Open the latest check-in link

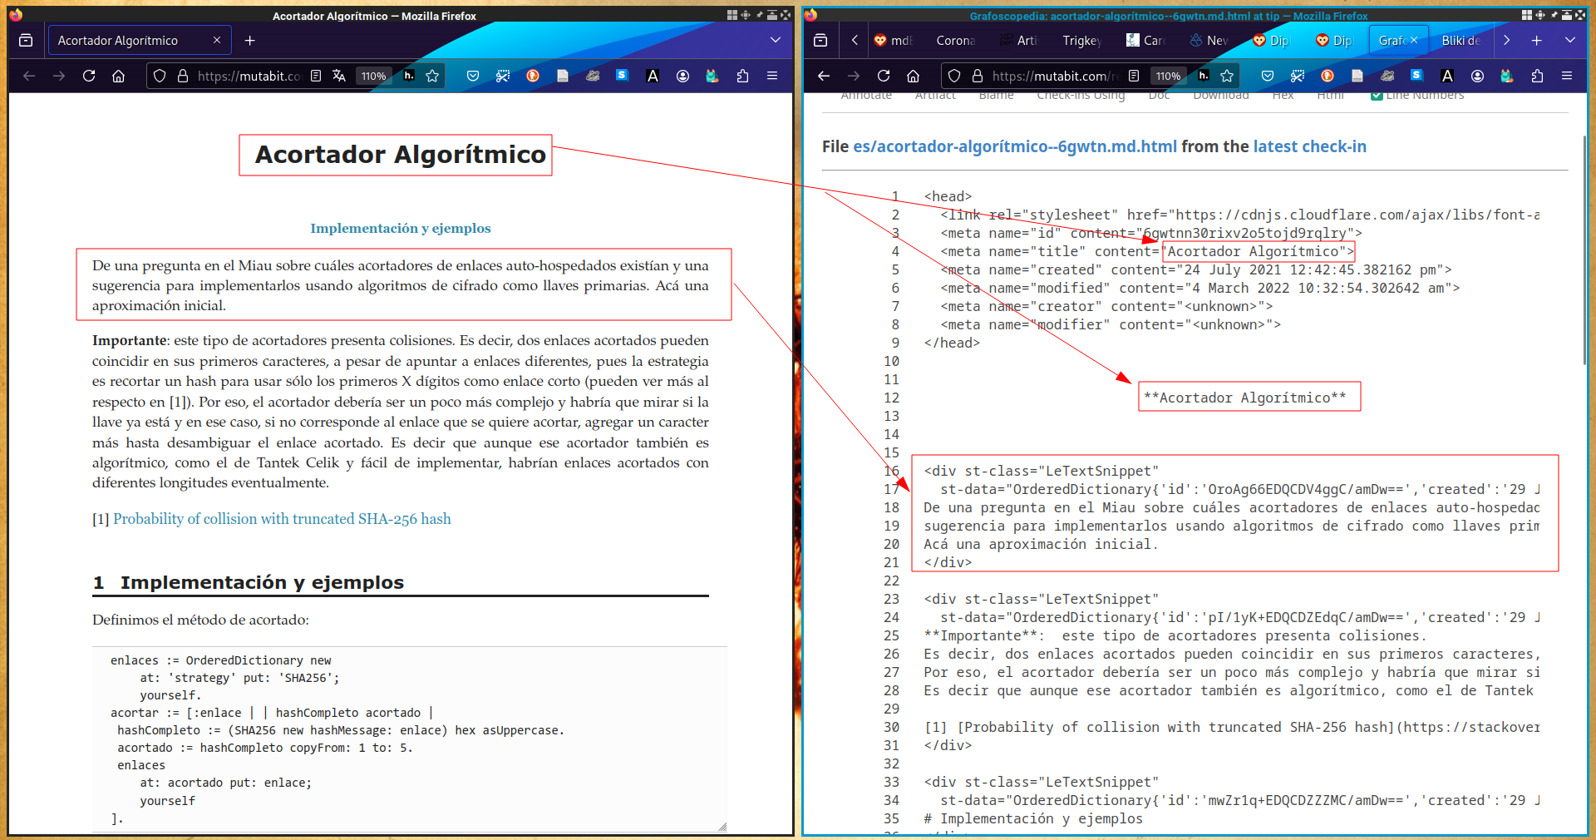click(1310, 146)
